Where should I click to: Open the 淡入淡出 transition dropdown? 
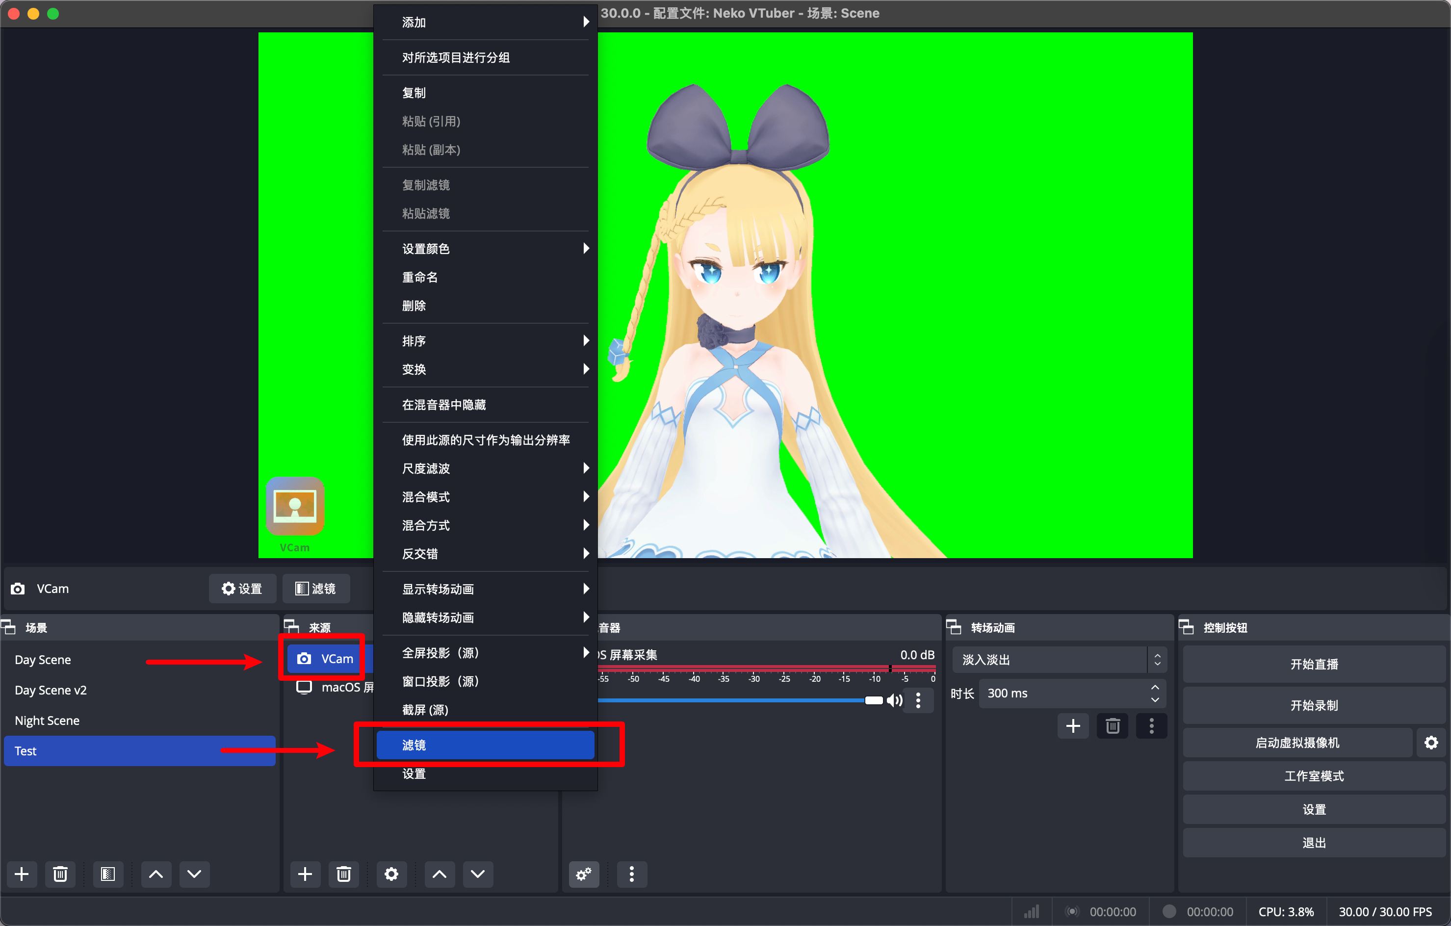(1058, 660)
